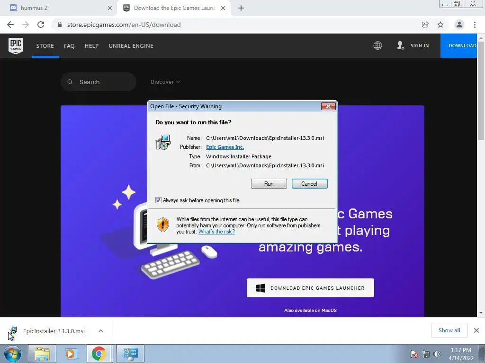Screen dimensions: 485x363
Task: Click the shield warning icon
Action: coord(163,225)
